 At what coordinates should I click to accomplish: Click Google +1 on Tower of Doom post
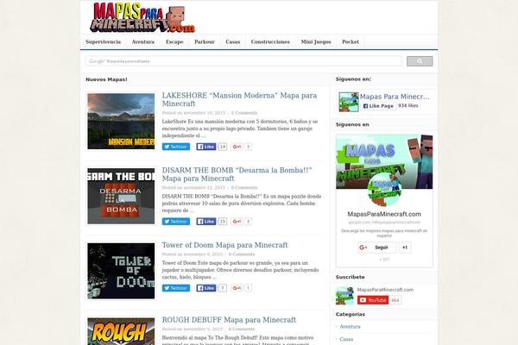coord(237,288)
